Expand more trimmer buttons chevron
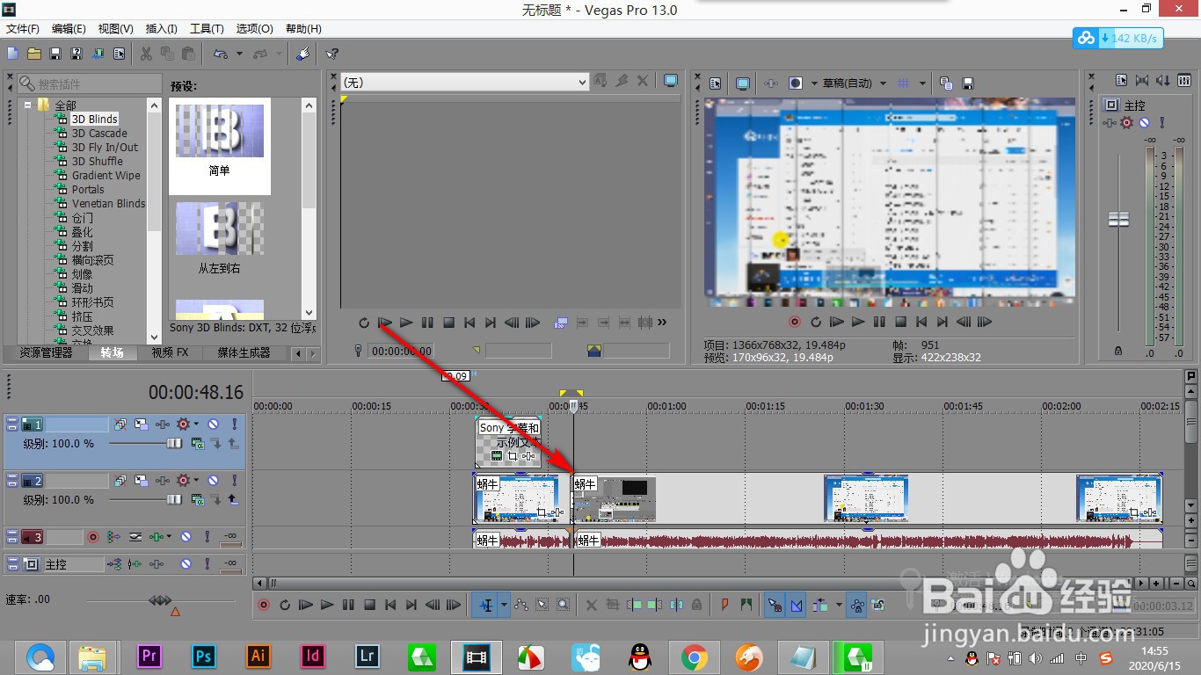Screen dimensions: 1201x675 [662, 323]
